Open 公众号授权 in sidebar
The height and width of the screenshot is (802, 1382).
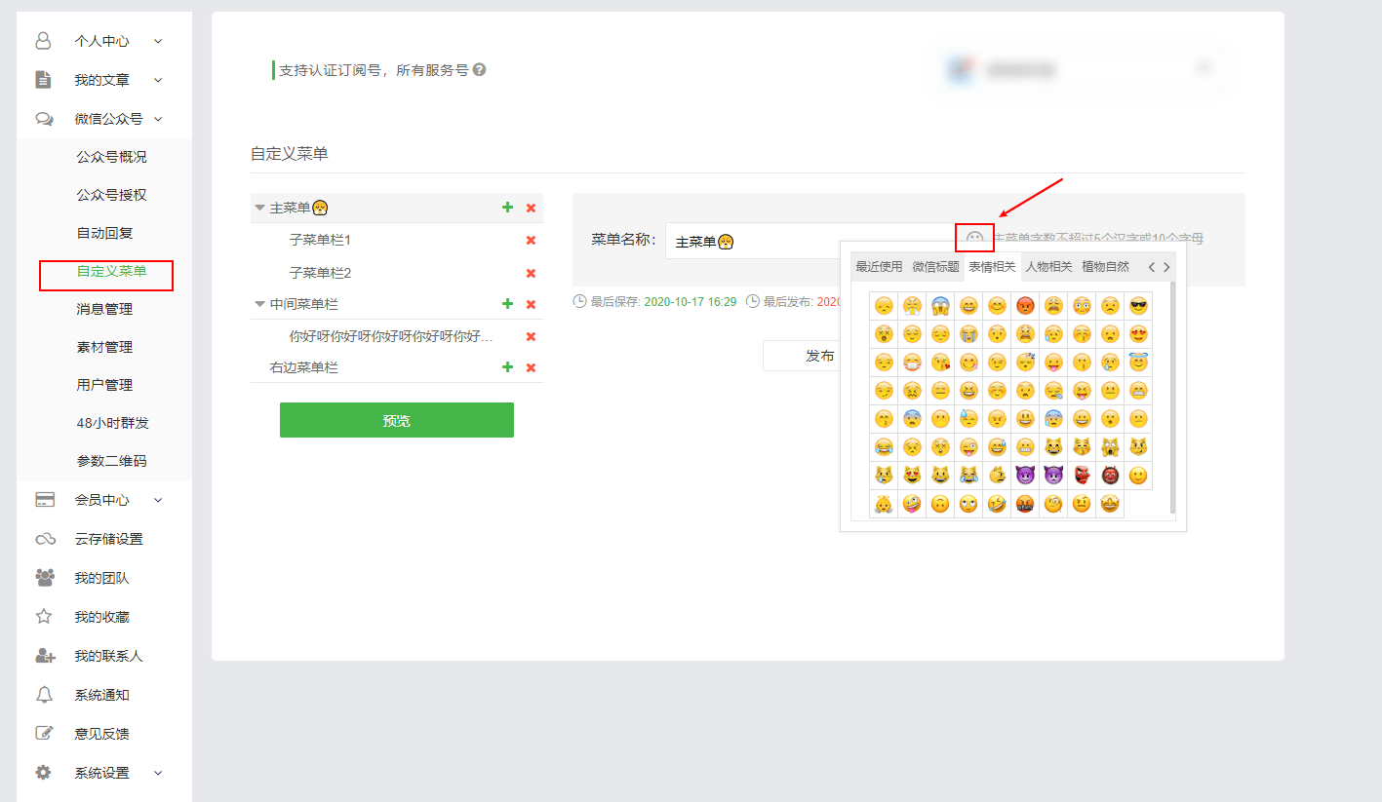(111, 195)
